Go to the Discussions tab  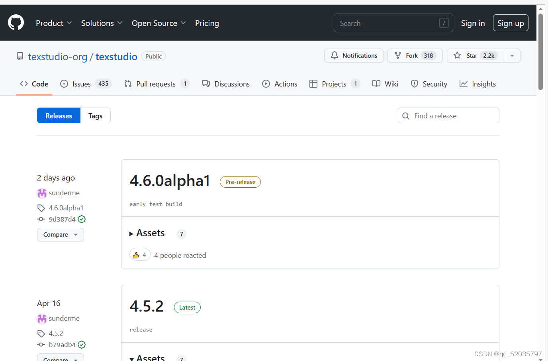coord(226,84)
